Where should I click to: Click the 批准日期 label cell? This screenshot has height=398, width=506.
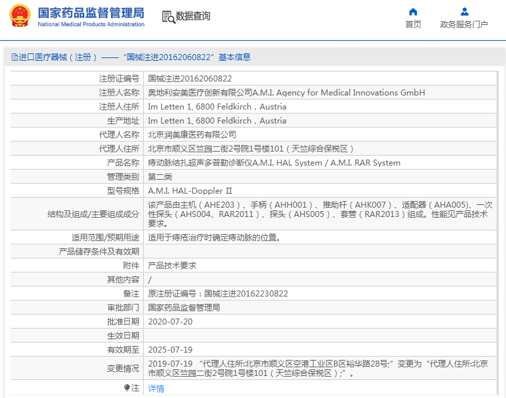[x=123, y=322]
